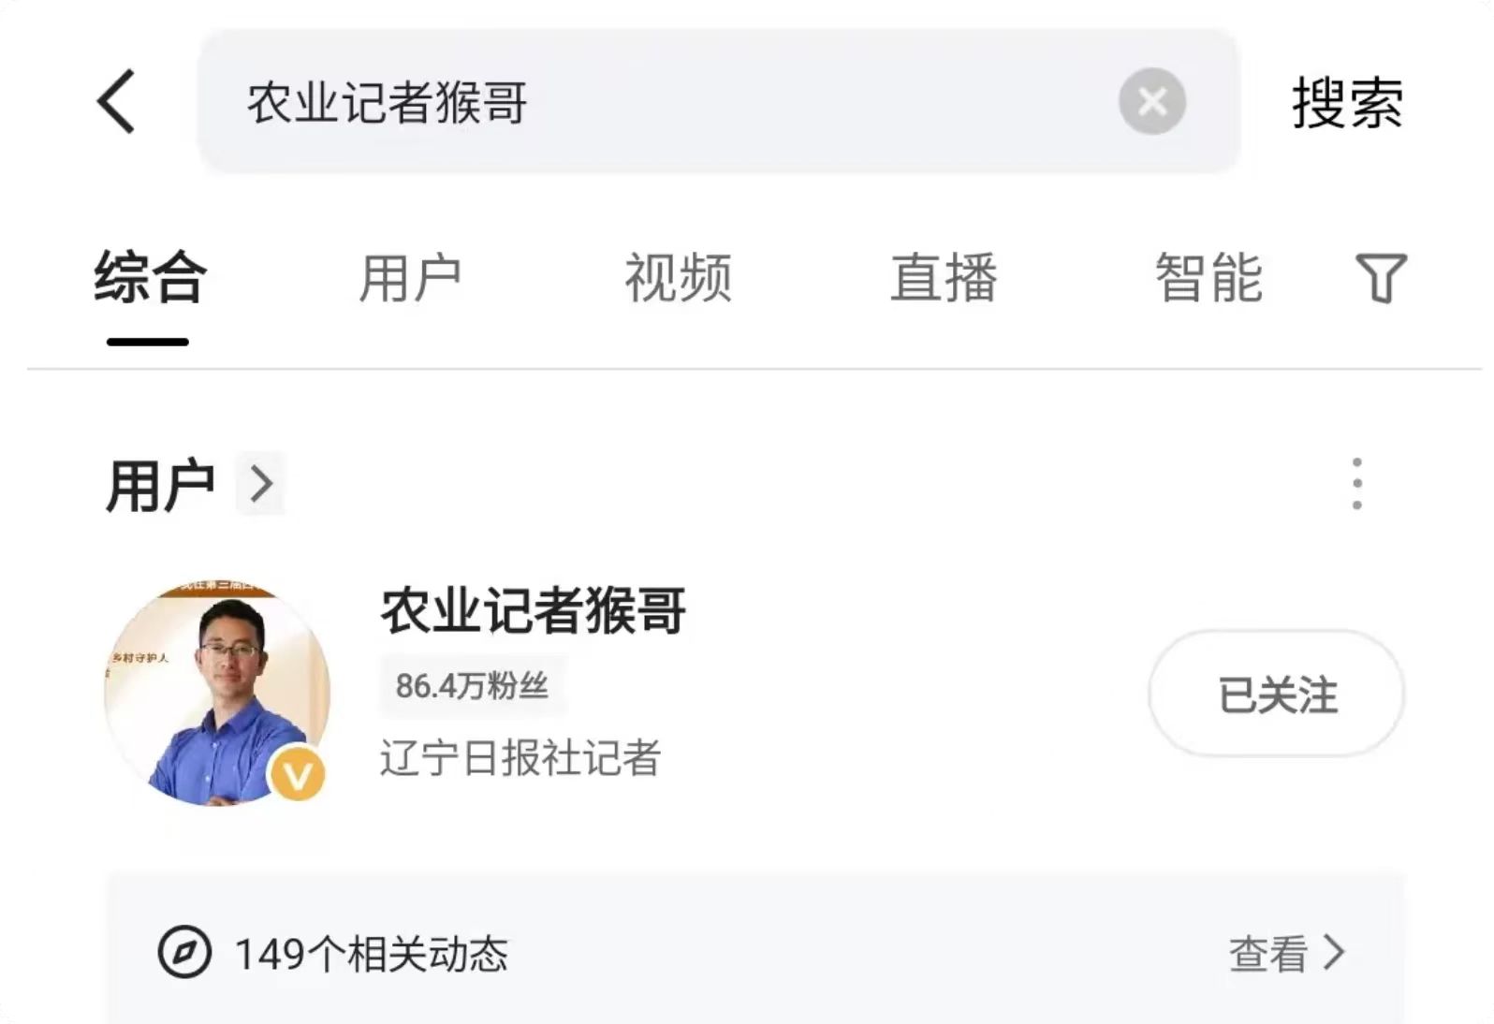Open the three-dot more options menu
Image resolution: width=1494 pixels, height=1024 pixels.
tap(1357, 484)
